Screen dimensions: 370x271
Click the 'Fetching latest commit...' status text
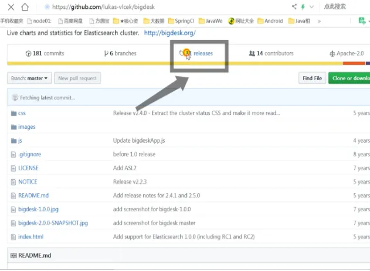coord(47,98)
